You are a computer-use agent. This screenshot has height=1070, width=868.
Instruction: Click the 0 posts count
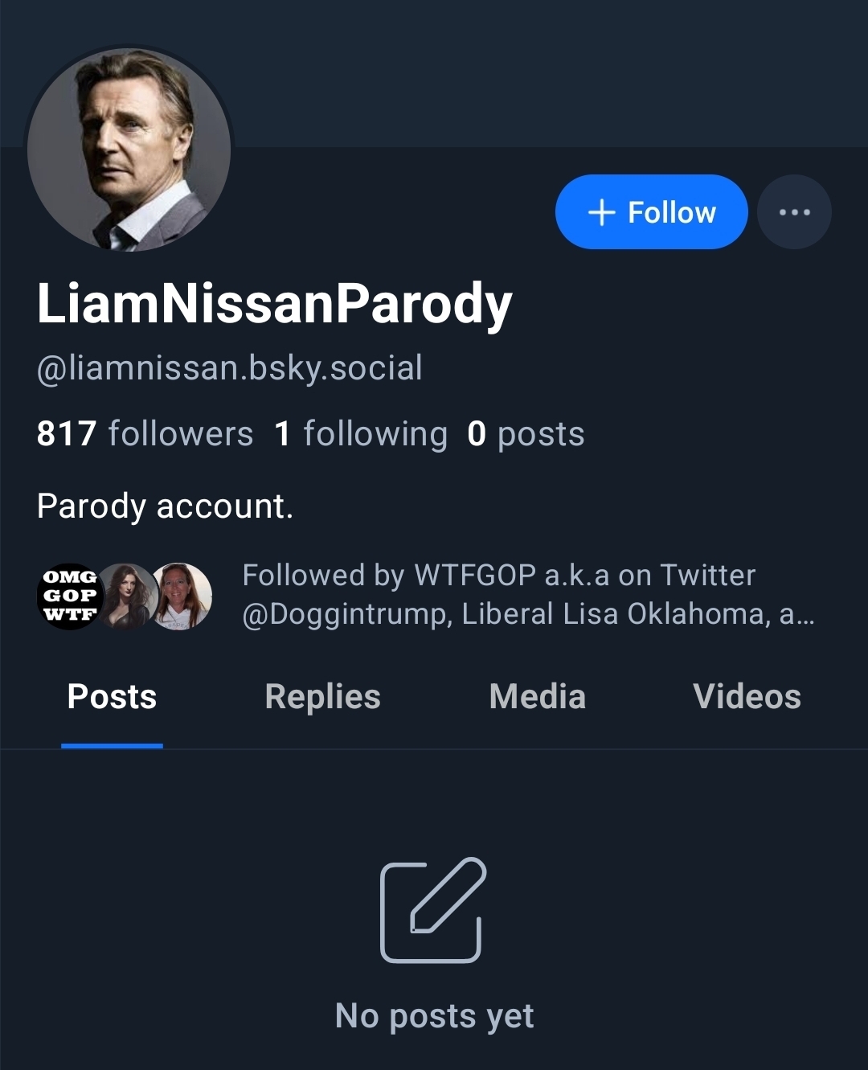(x=526, y=434)
